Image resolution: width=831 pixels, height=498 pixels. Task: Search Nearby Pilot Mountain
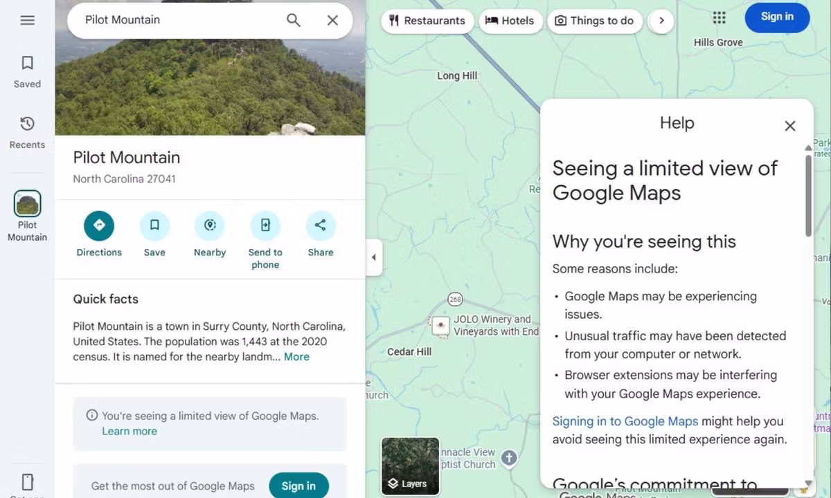(x=210, y=225)
